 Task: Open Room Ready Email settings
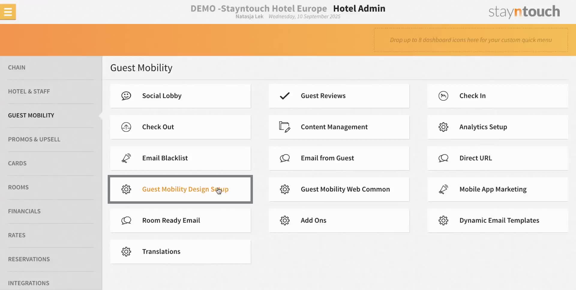[x=180, y=220]
